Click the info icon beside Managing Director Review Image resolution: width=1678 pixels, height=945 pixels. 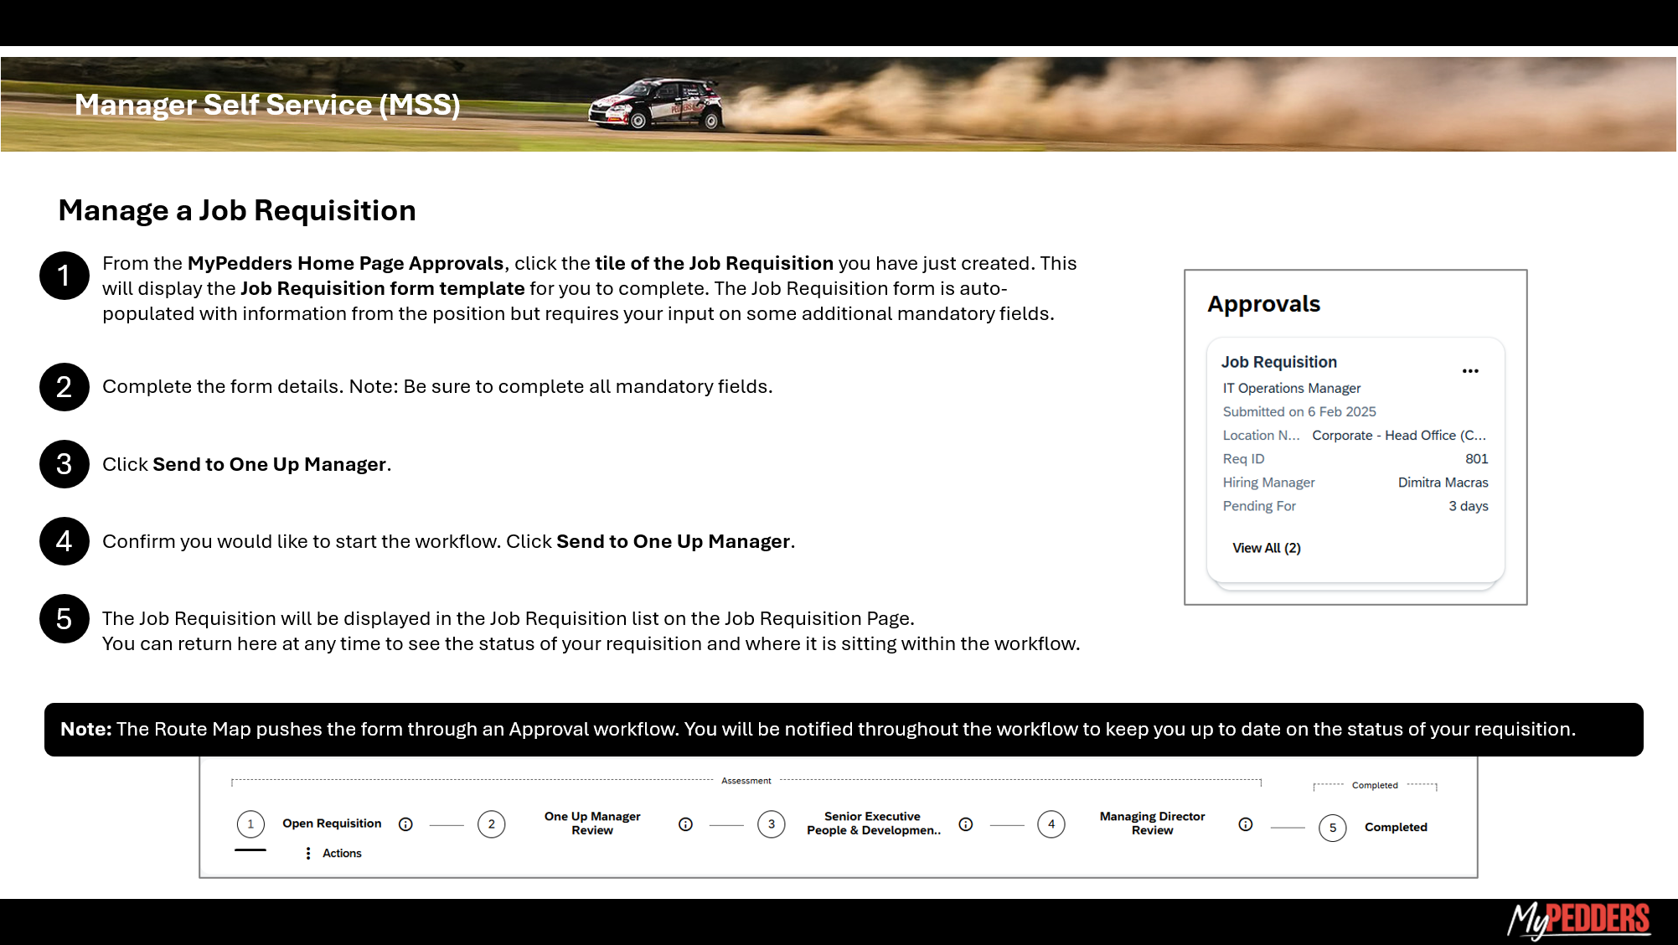click(1246, 824)
